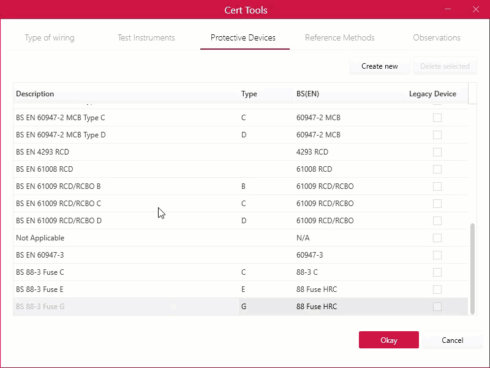This screenshot has height=368, width=490.
Task: Close the Cert Tools dialog
Action: click(476, 9)
